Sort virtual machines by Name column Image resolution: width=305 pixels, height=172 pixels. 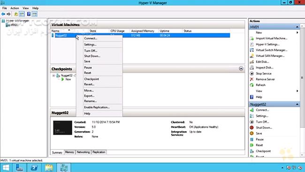[x=69, y=31]
